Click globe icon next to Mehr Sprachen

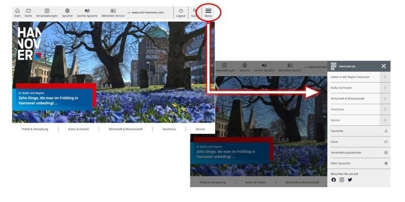(386, 163)
